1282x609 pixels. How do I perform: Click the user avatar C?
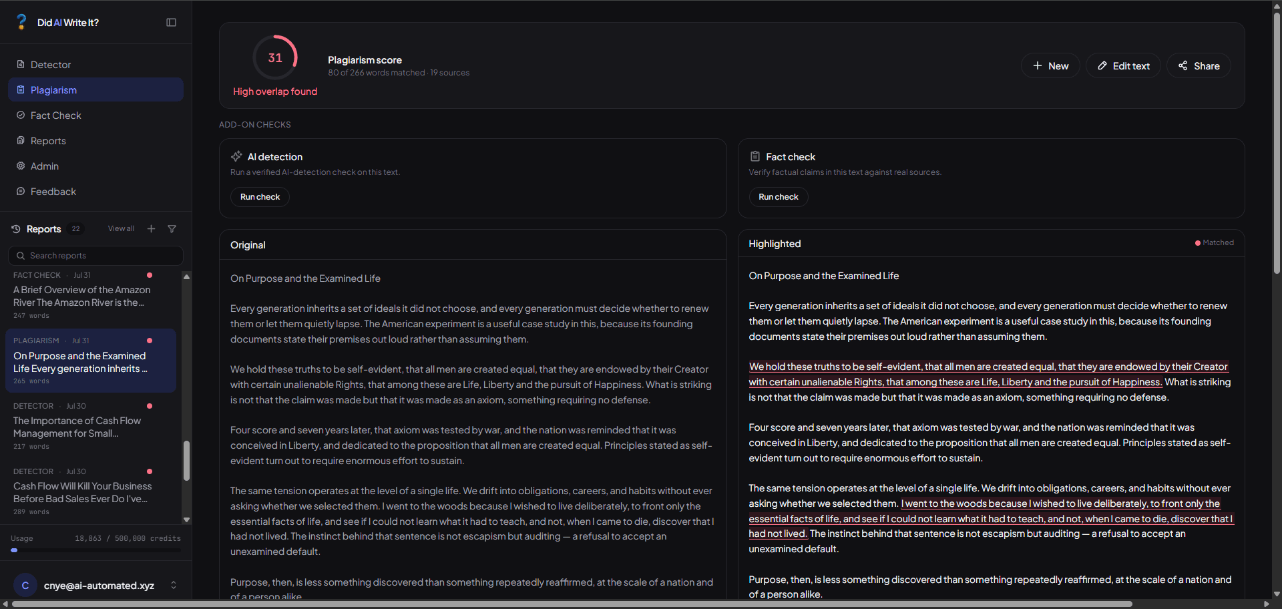coord(25,586)
